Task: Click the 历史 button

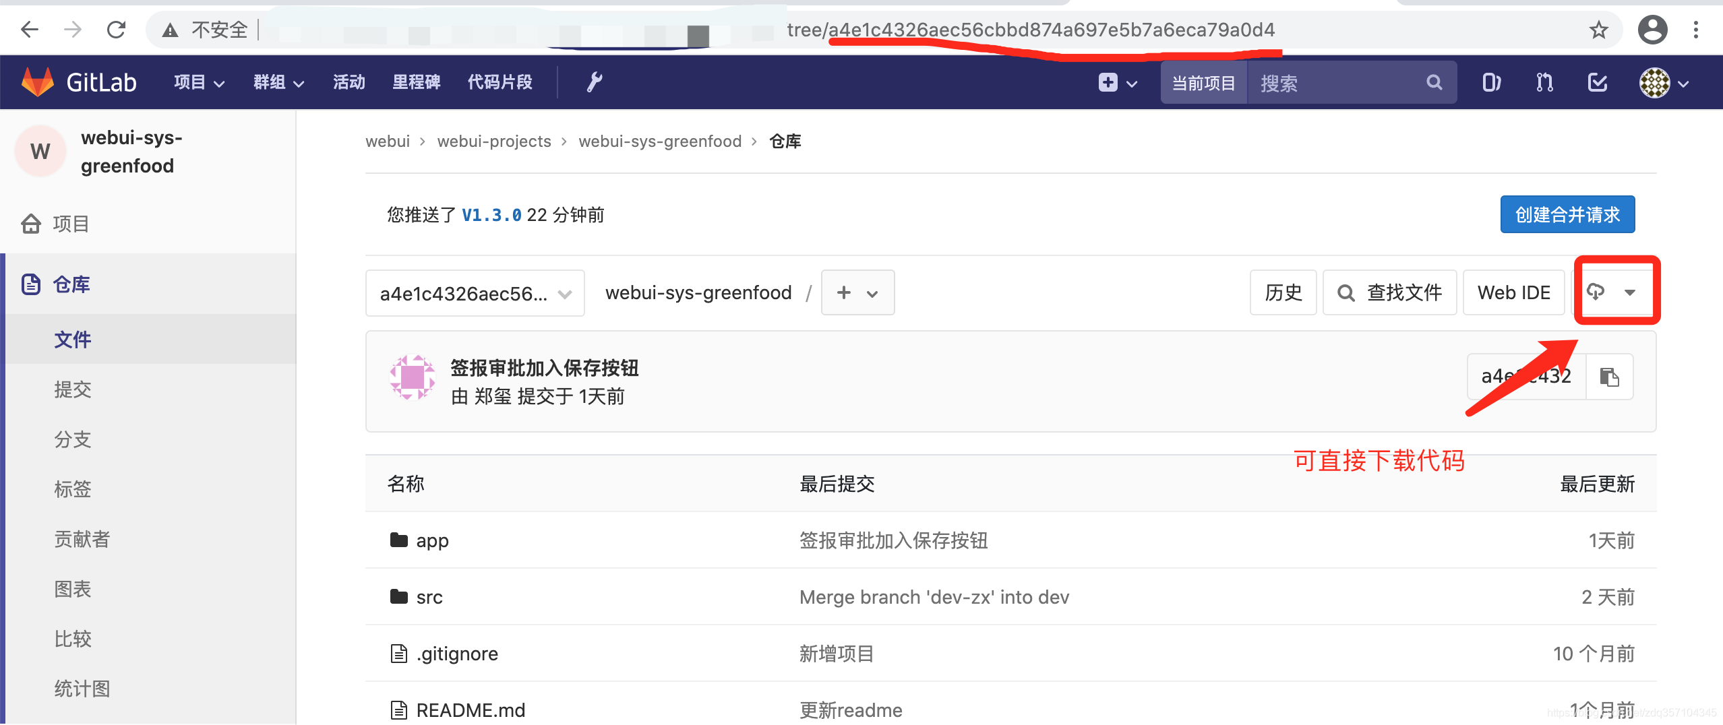Action: coord(1283,292)
